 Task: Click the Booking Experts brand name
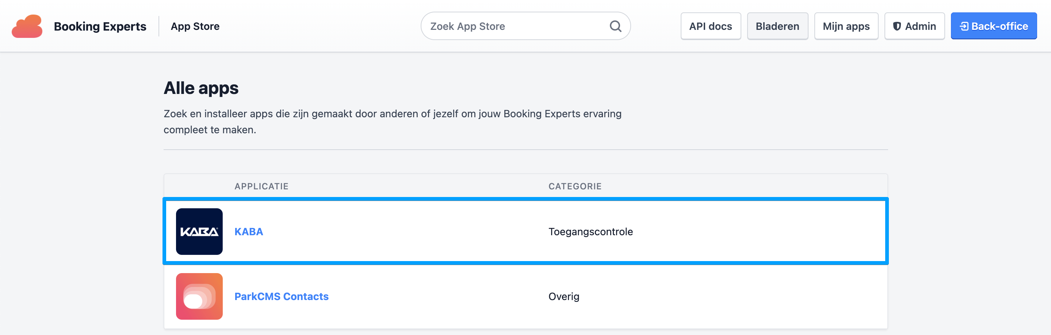(100, 27)
